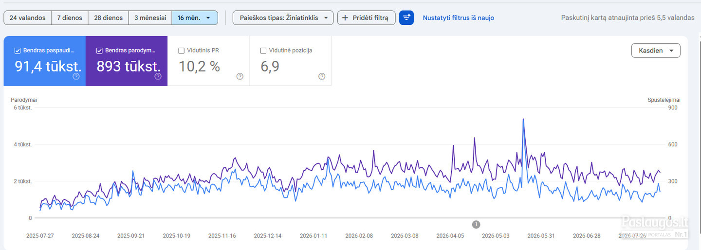Open the Kasdien granularity dropdown
701x250 pixels.
click(656, 51)
